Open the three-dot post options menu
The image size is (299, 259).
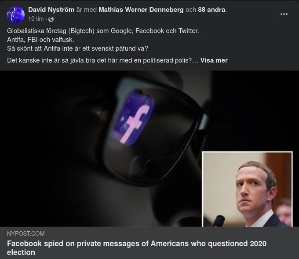click(284, 14)
